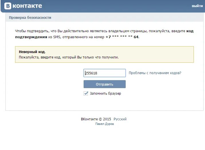Click the Запомнить браузер label text

[105, 94]
